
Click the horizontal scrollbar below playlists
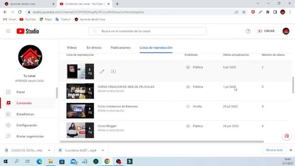coord(162,142)
